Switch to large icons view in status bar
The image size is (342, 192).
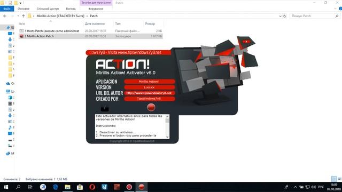pyautogui.click(x=340, y=179)
